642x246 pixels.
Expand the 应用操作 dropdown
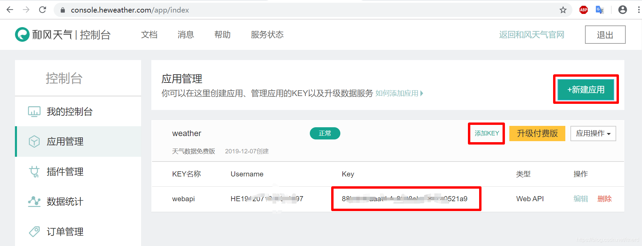pos(593,133)
